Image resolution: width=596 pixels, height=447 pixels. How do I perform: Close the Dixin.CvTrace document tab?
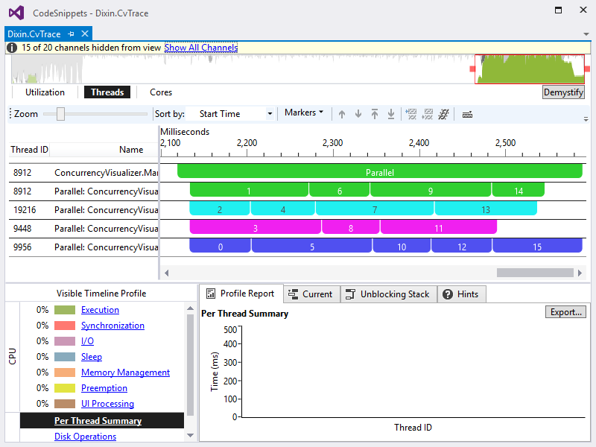85,34
